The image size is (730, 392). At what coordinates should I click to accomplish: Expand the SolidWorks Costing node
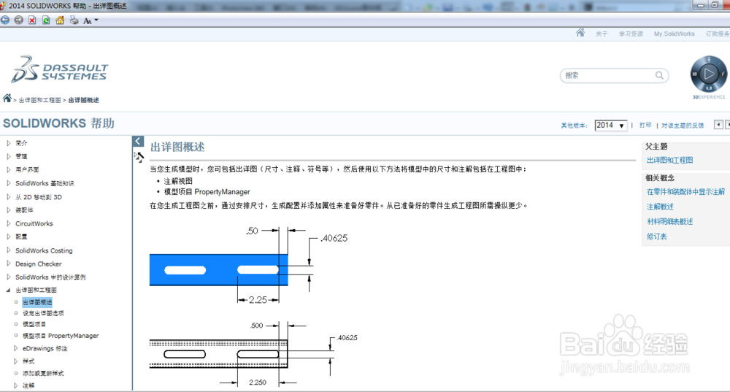(8, 250)
